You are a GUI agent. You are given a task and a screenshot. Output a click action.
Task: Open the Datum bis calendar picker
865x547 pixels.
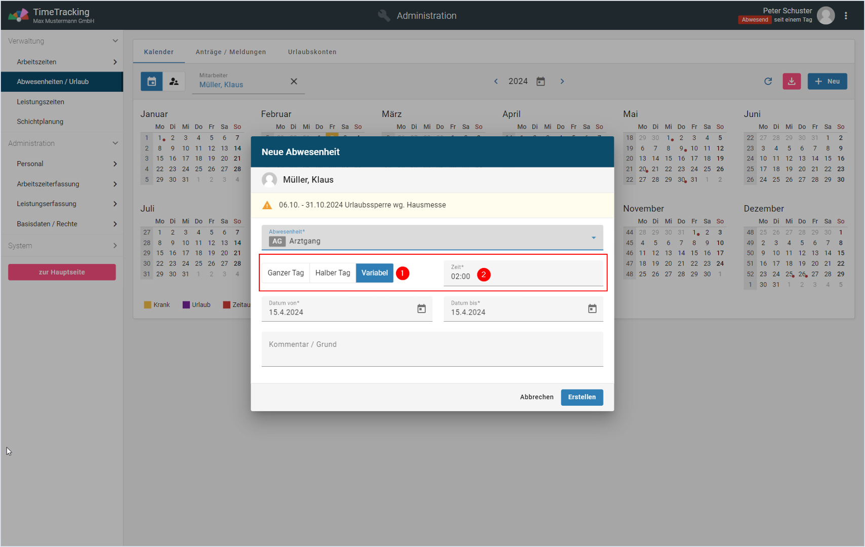click(x=592, y=309)
